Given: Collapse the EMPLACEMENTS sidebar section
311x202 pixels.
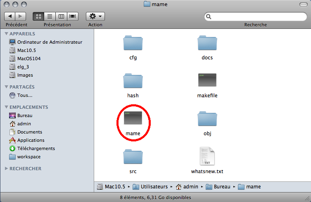Looking at the screenshot, I should point(6,107).
